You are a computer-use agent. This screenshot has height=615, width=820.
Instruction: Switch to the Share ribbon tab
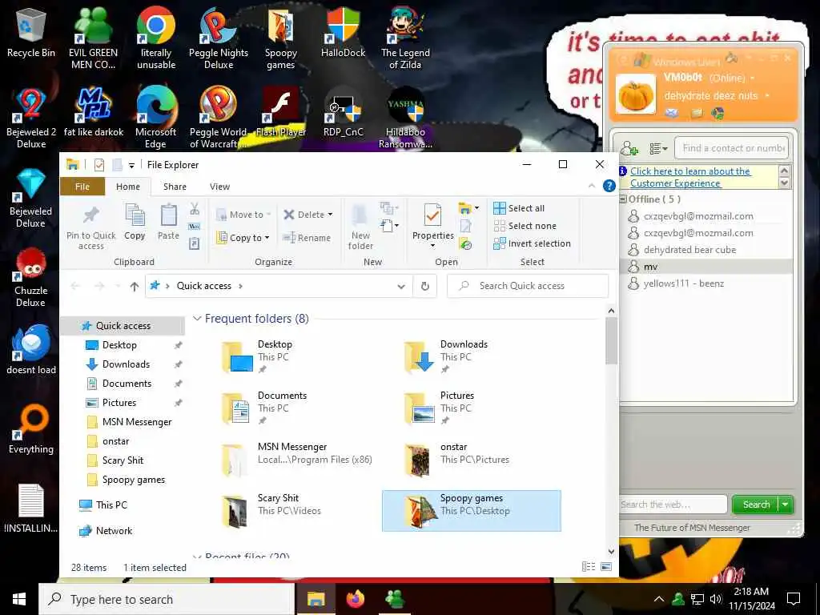(175, 187)
